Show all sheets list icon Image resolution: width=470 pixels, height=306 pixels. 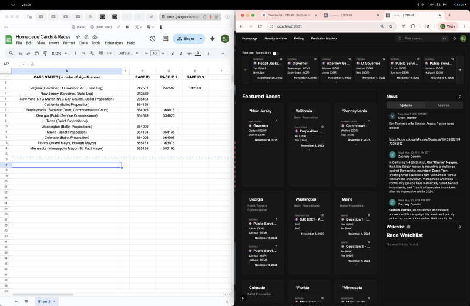click(x=26, y=301)
